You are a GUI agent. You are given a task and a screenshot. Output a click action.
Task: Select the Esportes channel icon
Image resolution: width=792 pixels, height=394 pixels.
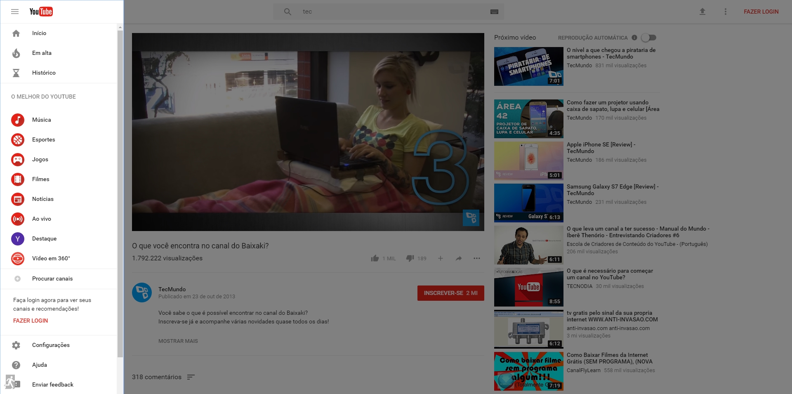17,140
